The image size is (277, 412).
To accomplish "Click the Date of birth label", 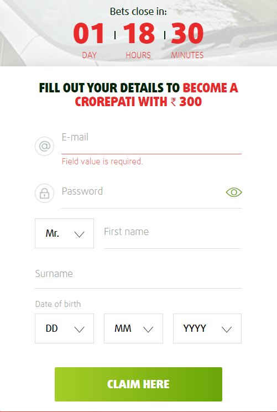I will [x=58, y=304].
